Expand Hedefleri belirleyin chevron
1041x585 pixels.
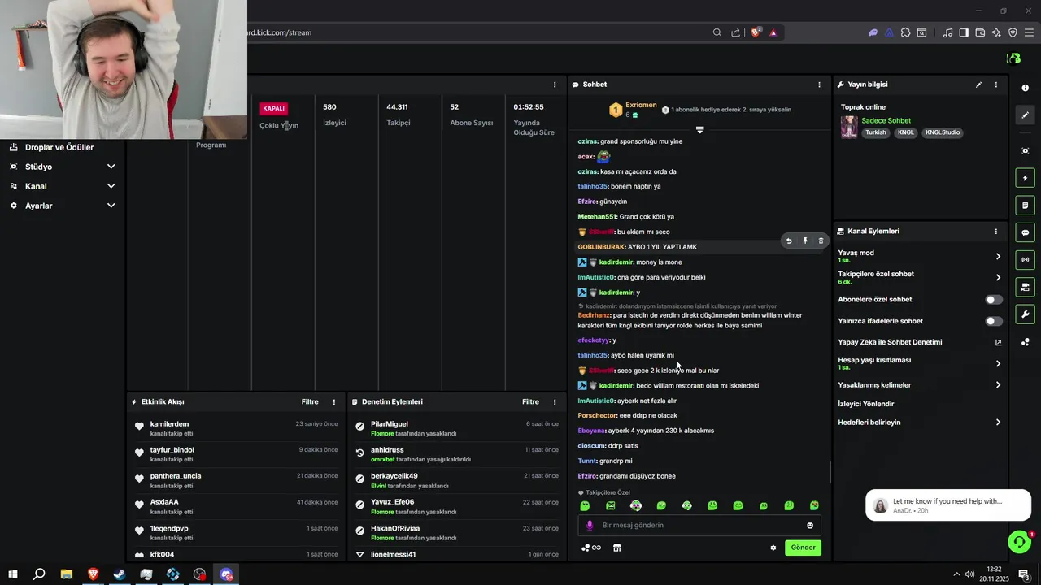click(998, 422)
